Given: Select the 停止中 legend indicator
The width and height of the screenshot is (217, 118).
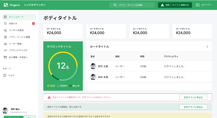Looking at the screenshot, I should (70, 86).
